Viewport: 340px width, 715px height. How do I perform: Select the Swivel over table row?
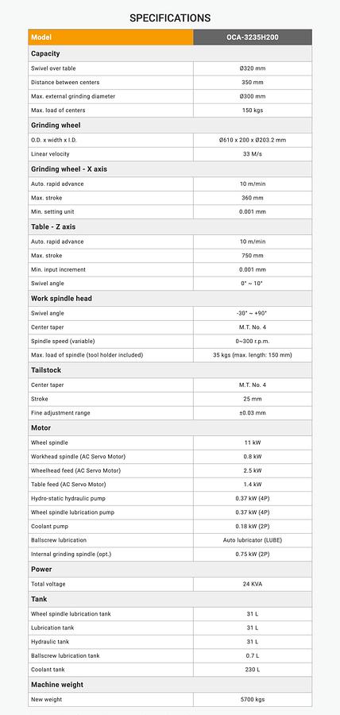coord(170,68)
